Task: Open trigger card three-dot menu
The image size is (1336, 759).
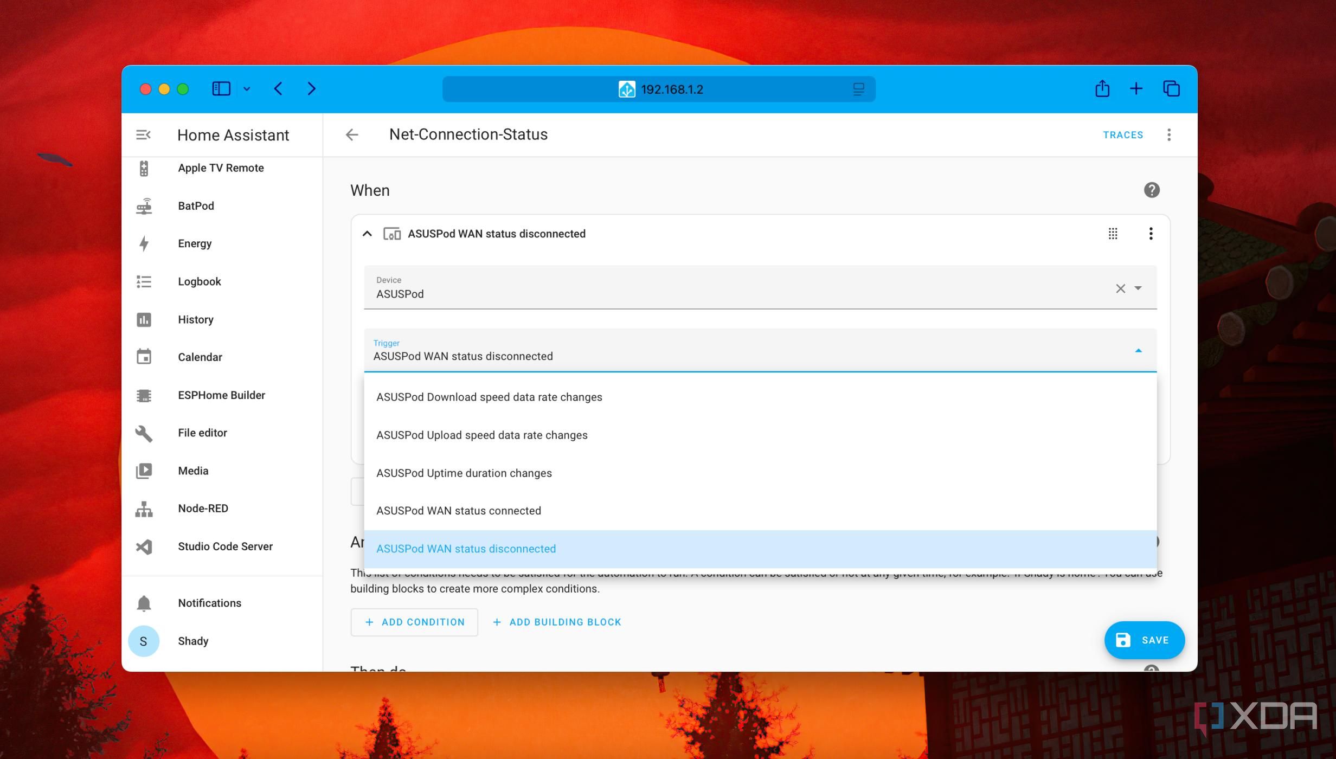Action: (1151, 234)
